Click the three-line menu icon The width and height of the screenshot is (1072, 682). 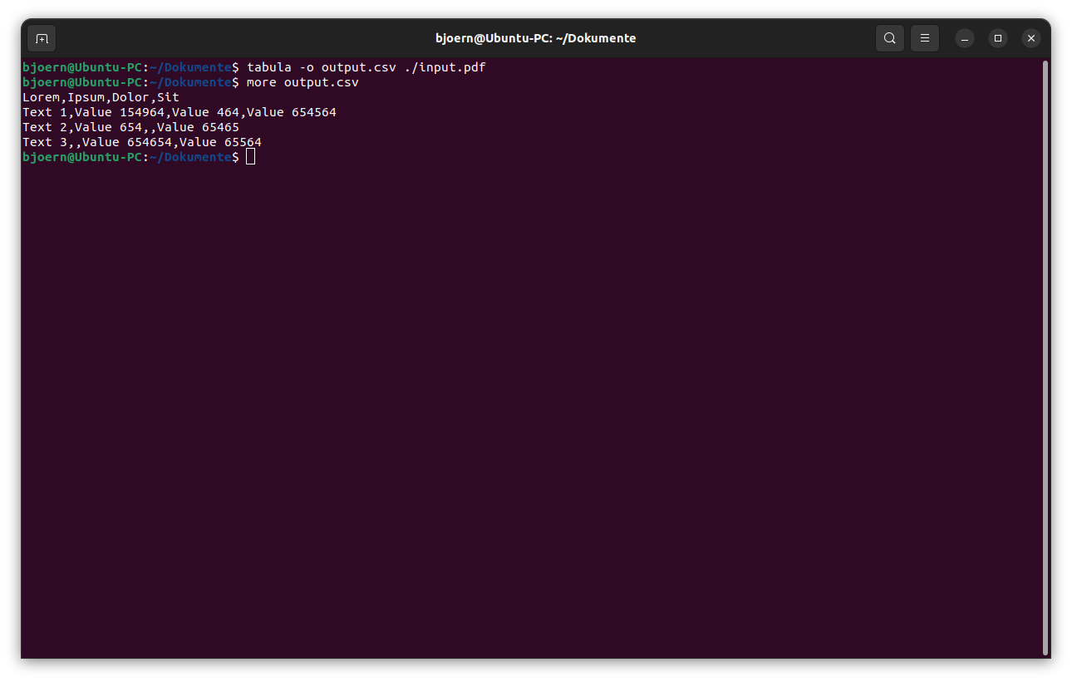click(x=924, y=38)
